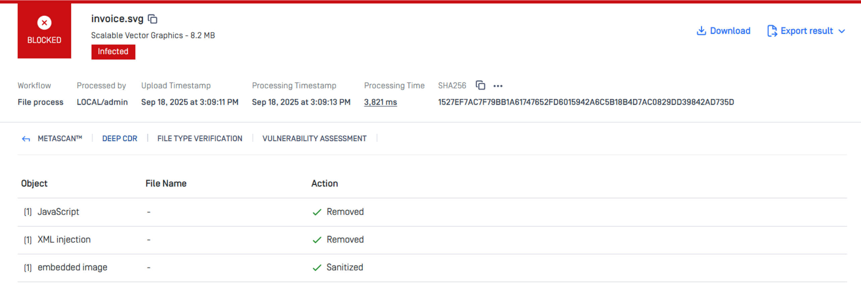Open the METASCAN tab
861x300 pixels.
(x=60, y=138)
